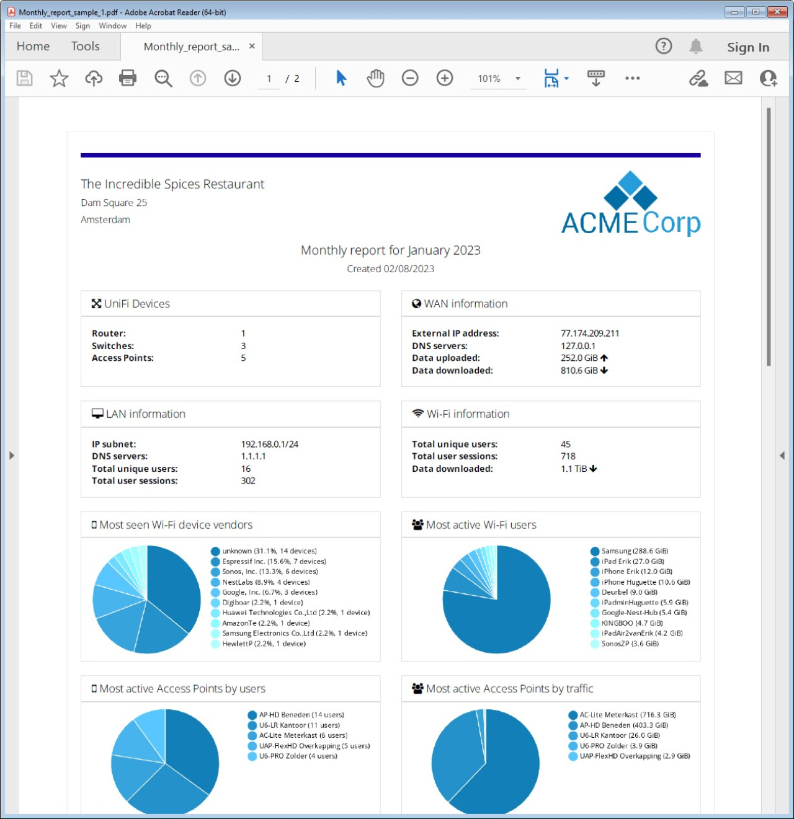Switch to reading mode with presentation icon

click(x=595, y=78)
